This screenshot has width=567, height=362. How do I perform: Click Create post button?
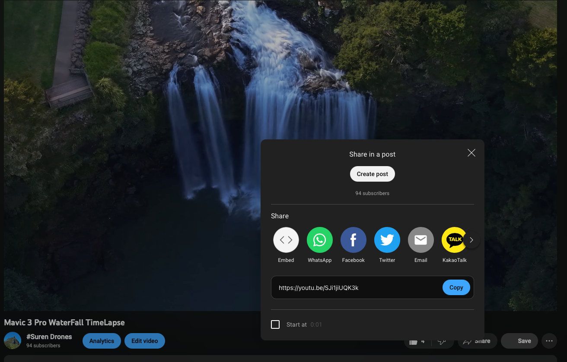coord(373,174)
